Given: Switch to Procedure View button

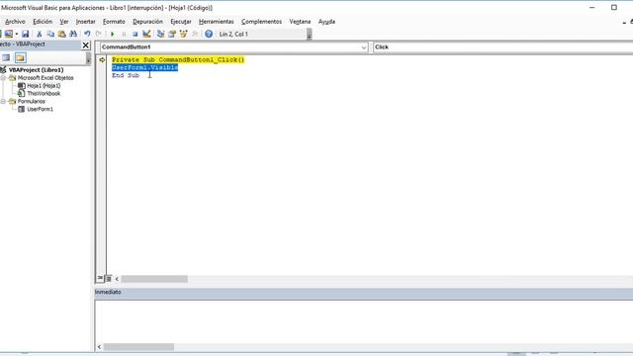Looking at the screenshot, I should point(100,279).
